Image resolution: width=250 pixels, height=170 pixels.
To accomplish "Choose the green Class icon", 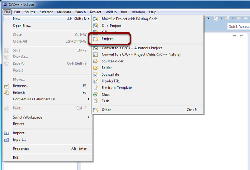I will [x=95, y=94].
